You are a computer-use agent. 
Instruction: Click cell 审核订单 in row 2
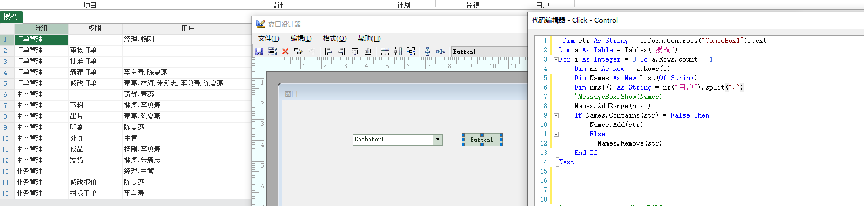point(95,50)
